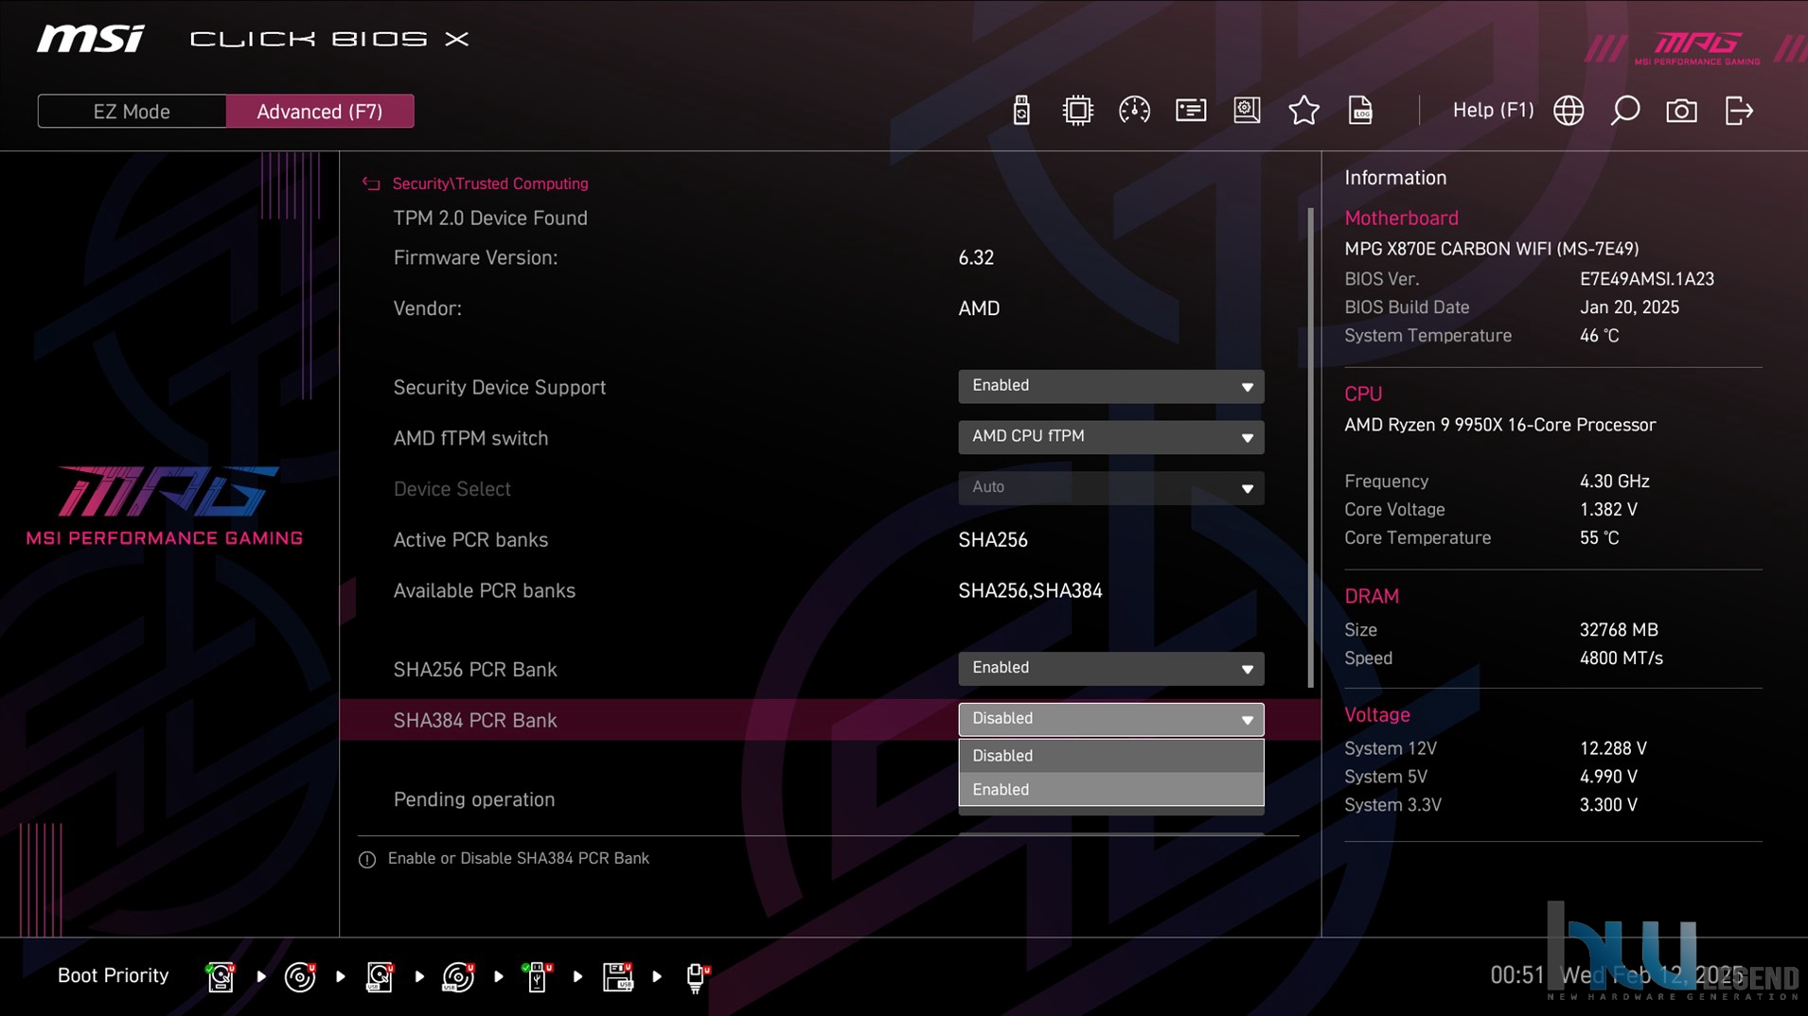
Task: Open the Security Device Support dropdown
Action: pyautogui.click(x=1110, y=386)
